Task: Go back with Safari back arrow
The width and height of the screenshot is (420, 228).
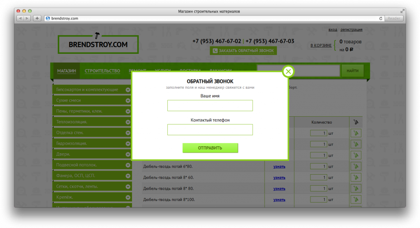Action: point(20,18)
